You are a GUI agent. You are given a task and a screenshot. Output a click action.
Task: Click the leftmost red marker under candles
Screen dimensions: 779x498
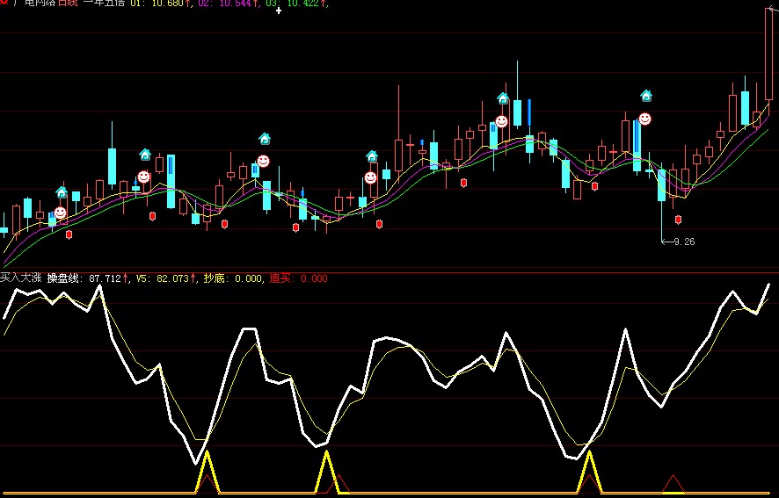click(69, 235)
